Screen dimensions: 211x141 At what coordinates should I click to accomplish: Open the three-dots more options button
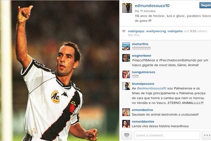pos(207,135)
